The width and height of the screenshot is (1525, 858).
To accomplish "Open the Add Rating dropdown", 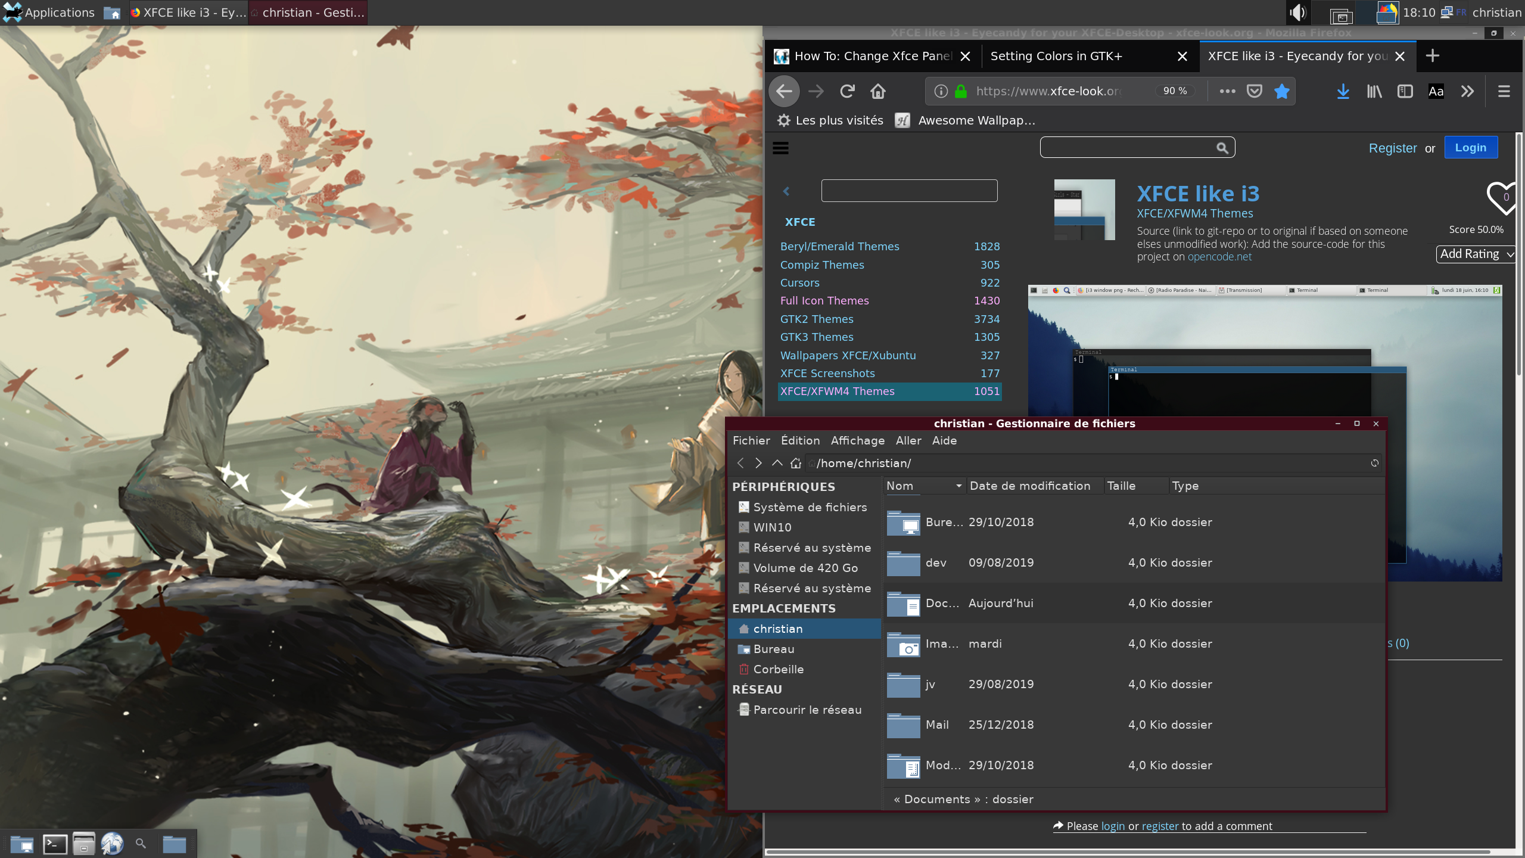I will tap(1476, 254).
